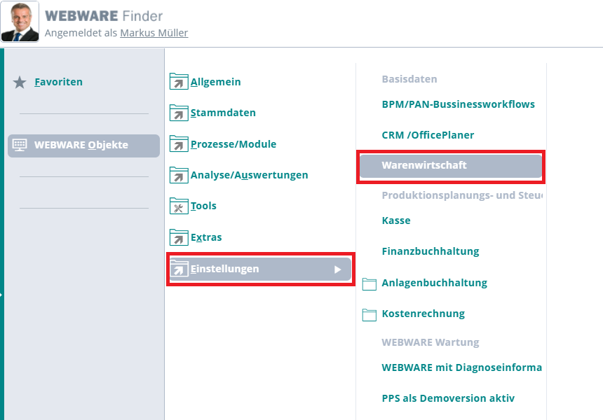Click the user profile photo
603x420 pixels.
point(20,22)
